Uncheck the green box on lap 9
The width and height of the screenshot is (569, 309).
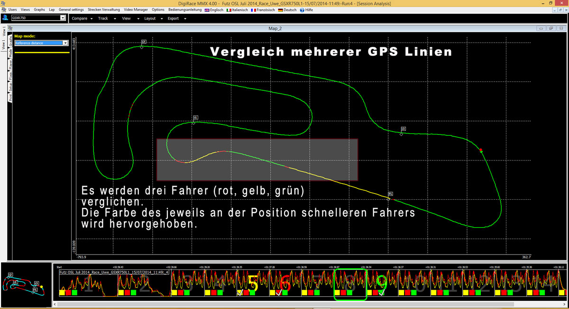pyautogui.click(x=382, y=293)
